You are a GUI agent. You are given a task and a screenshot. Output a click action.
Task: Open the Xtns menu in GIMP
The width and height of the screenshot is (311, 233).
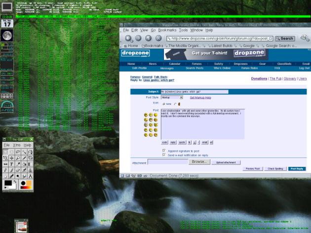point(17,145)
